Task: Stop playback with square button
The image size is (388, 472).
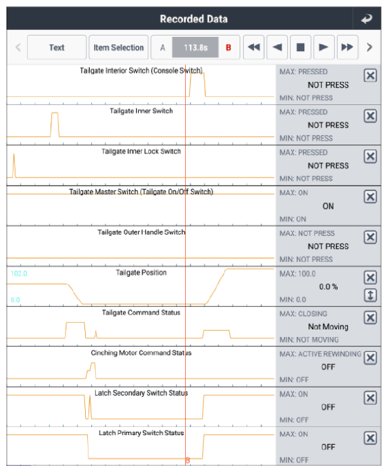Action: [x=300, y=47]
